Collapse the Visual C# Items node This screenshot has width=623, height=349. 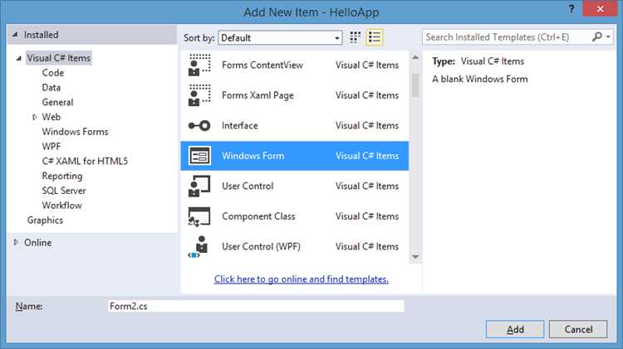(x=18, y=58)
